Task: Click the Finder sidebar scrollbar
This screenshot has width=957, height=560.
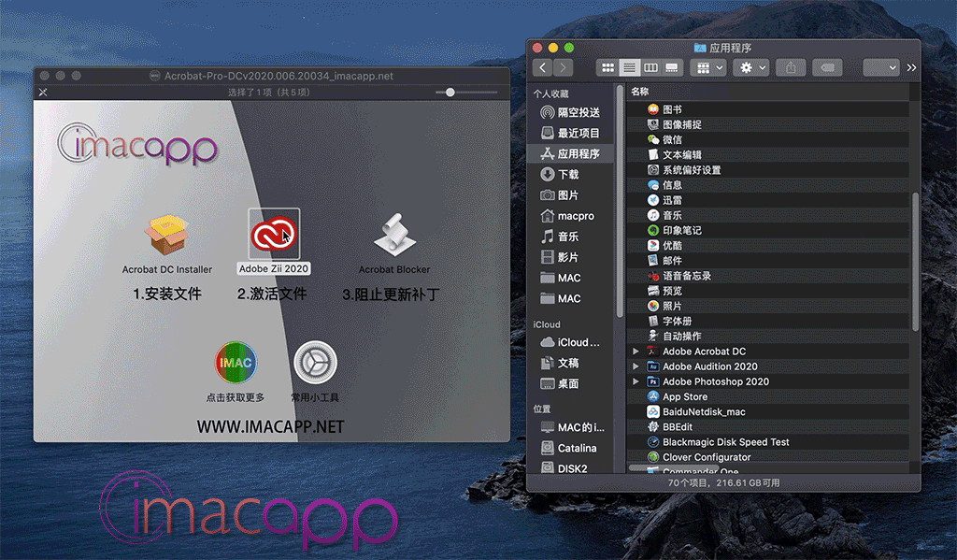Action: 620,202
